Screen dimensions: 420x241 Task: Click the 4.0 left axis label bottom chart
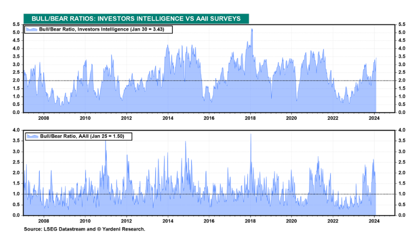[16, 130]
